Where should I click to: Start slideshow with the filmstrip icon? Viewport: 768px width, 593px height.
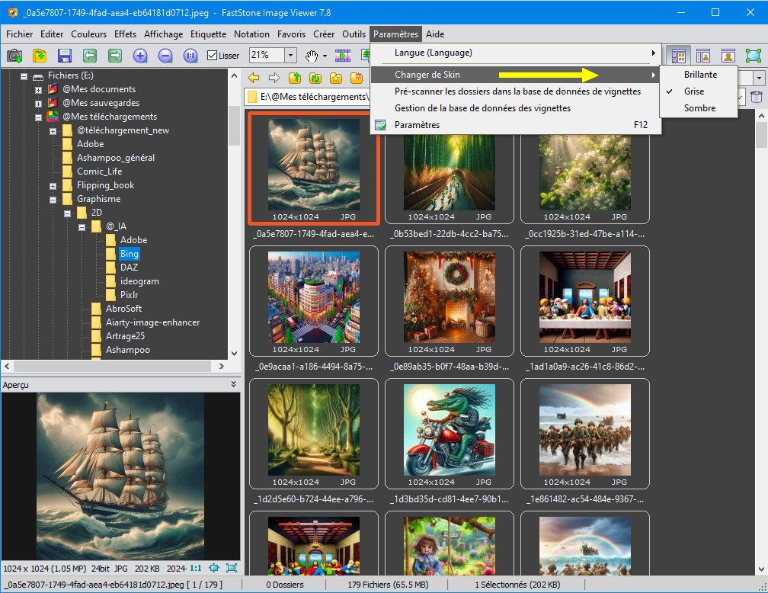pos(343,56)
